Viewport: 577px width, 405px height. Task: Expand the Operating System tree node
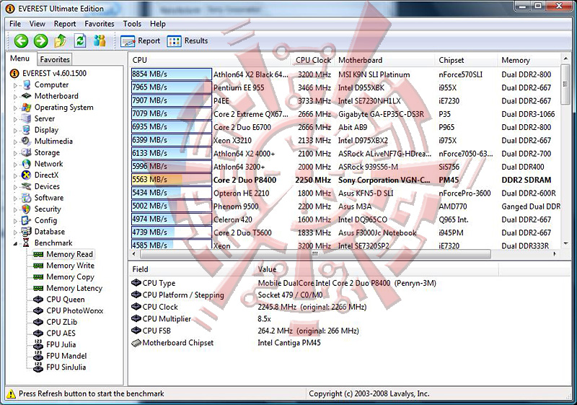click(15, 108)
